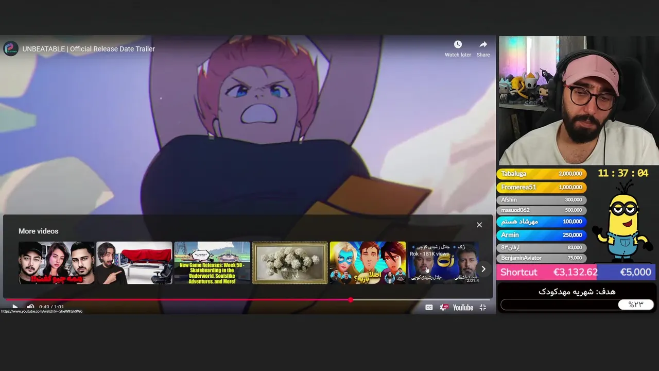Open Rok 181K views video thumbnail
Viewport: 659px width, 371px height.
point(443,263)
